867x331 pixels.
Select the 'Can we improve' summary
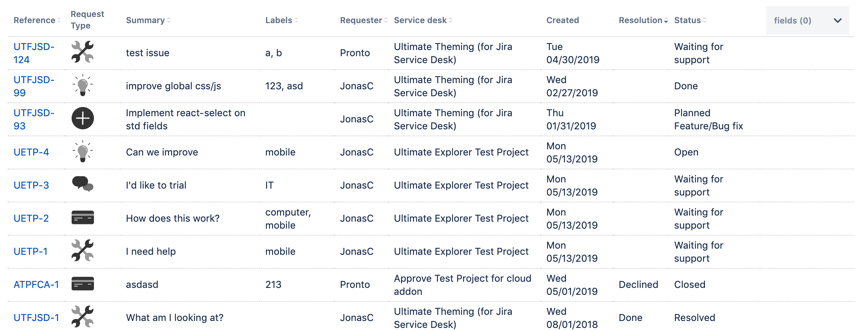click(x=162, y=152)
